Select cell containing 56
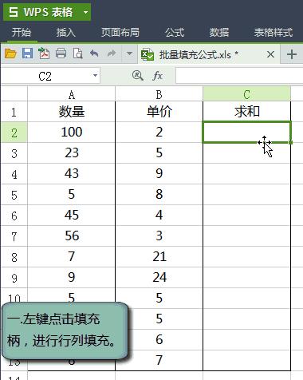This screenshot has height=380, width=303. (x=71, y=236)
